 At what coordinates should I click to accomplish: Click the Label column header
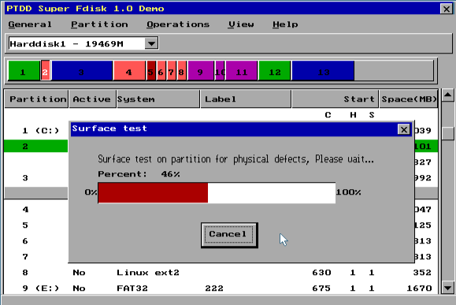pyautogui.click(x=246, y=99)
